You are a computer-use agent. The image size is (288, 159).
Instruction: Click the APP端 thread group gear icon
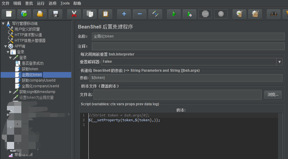point(11,46)
